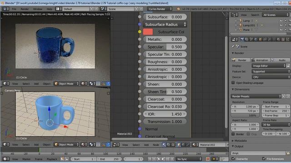Jump to the end frame of timeline
Viewport: 291px width, 163px height.
coord(172,159)
